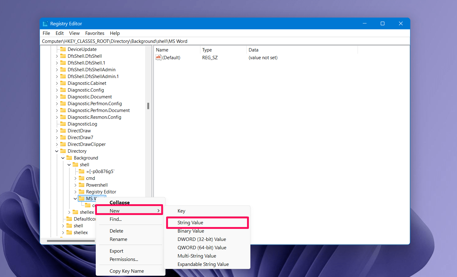Image resolution: width=457 pixels, height=277 pixels.
Task: Click the Diagnostic.Document folder icon
Action: 63,97
